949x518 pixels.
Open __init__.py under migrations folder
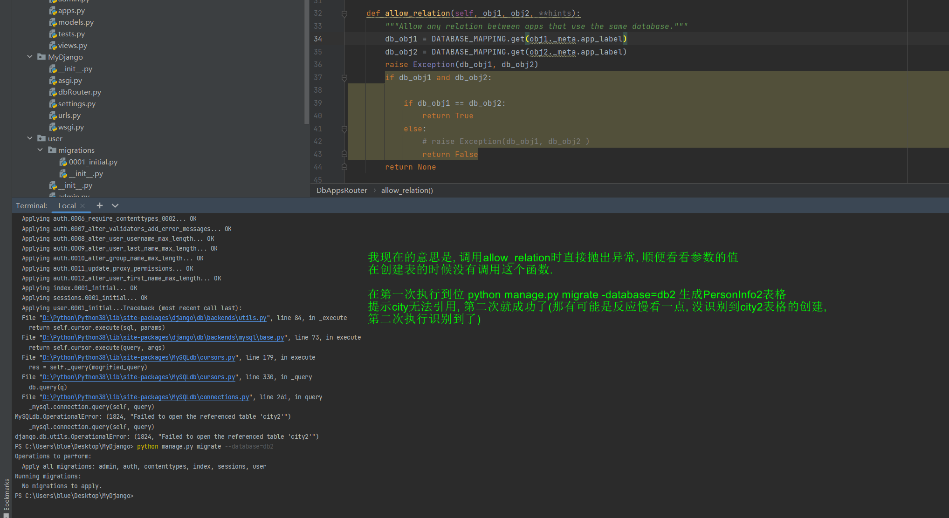pyautogui.click(x=86, y=174)
